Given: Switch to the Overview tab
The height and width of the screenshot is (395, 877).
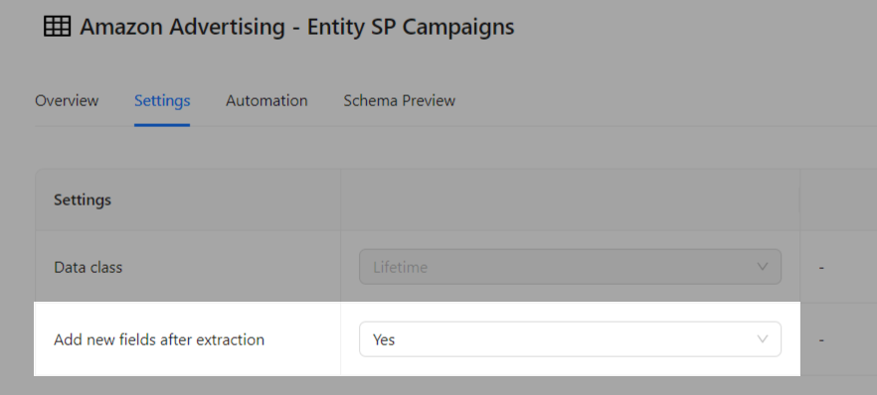Looking at the screenshot, I should 67,100.
